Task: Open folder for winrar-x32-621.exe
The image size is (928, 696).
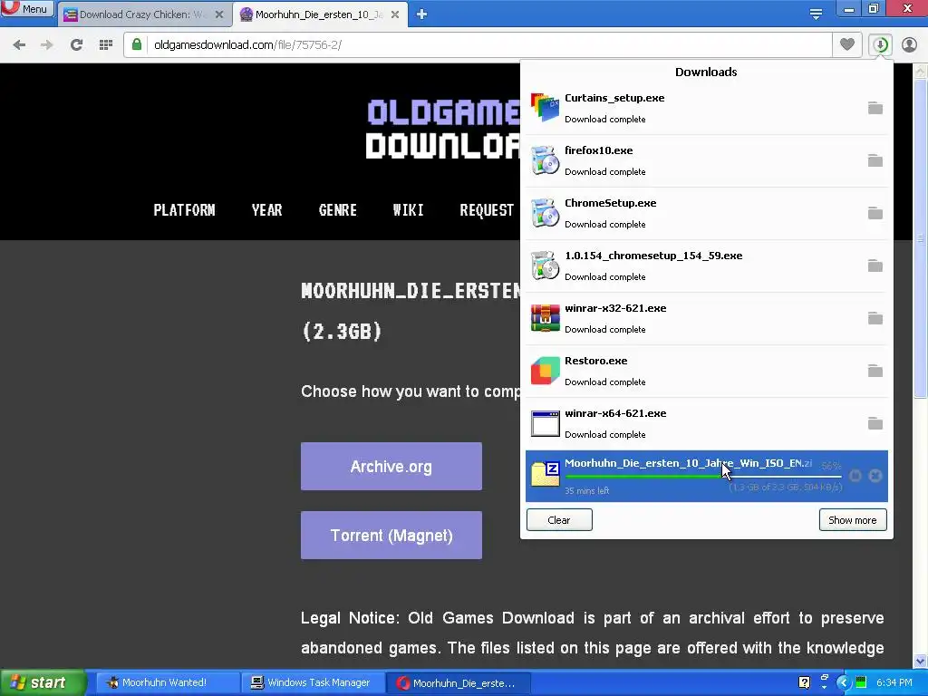Action: 875,318
